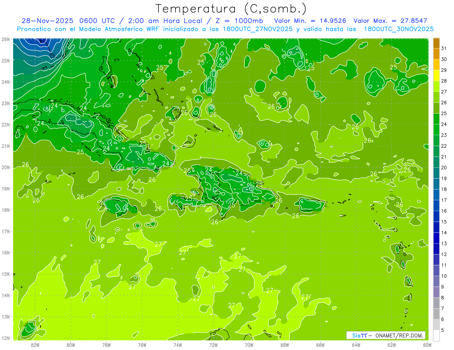Viewport: 454px width, 350px height.
Task: Click the 'SisPI' logo text
Action: [359, 335]
